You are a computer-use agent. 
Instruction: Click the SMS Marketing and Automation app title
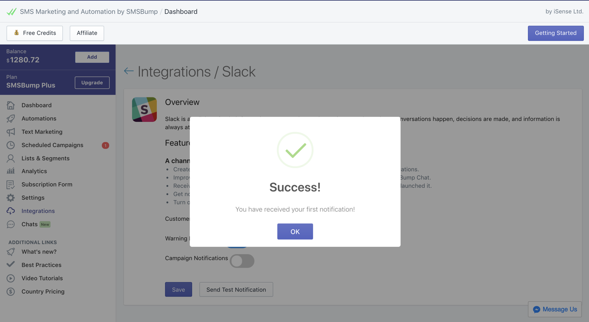point(88,12)
